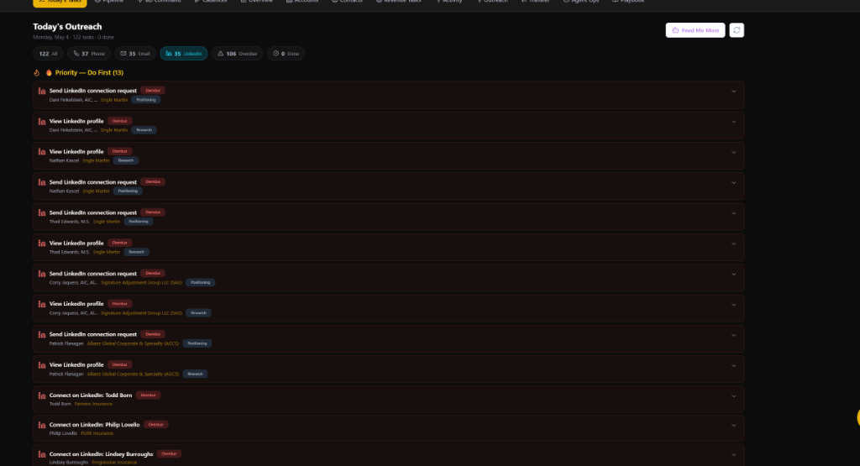This screenshot has height=466, width=860.
Task: Expand Nathan Kascel connection request task
Action: click(733, 182)
